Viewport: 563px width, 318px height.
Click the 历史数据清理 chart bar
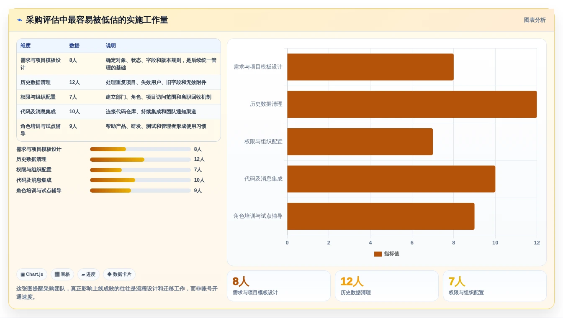tap(412, 104)
